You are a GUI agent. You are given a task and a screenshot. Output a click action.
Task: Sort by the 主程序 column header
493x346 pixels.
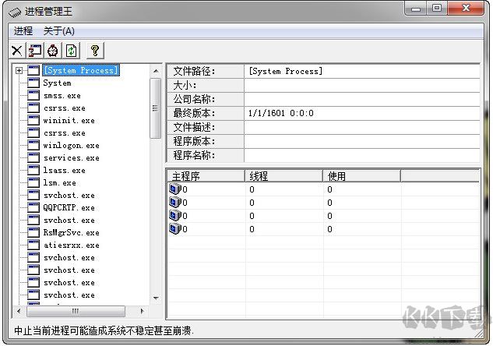point(206,176)
